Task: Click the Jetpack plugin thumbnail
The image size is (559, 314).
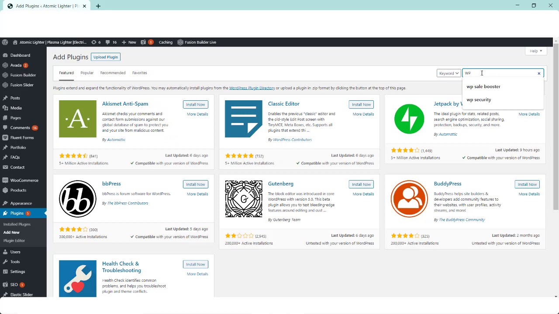Action: pyautogui.click(x=409, y=119)
